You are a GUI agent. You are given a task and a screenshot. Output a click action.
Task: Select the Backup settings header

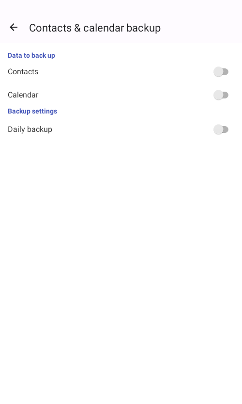tap(32, 112)
